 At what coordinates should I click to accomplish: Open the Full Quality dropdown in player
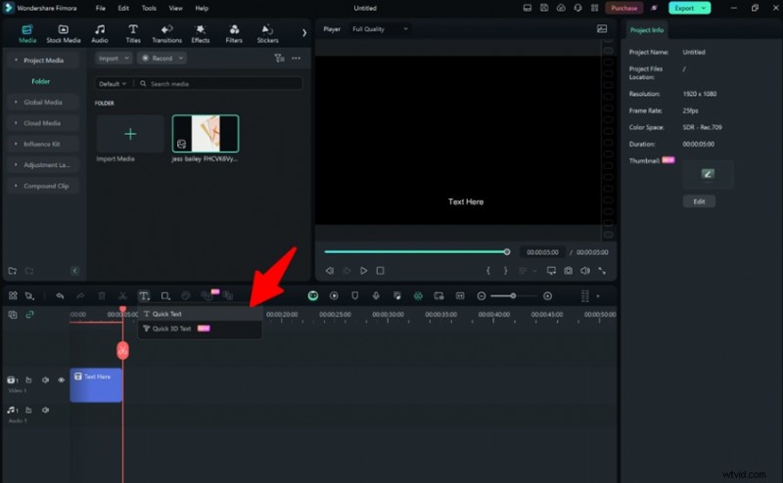pyautogui.click(x=380, y=29)
